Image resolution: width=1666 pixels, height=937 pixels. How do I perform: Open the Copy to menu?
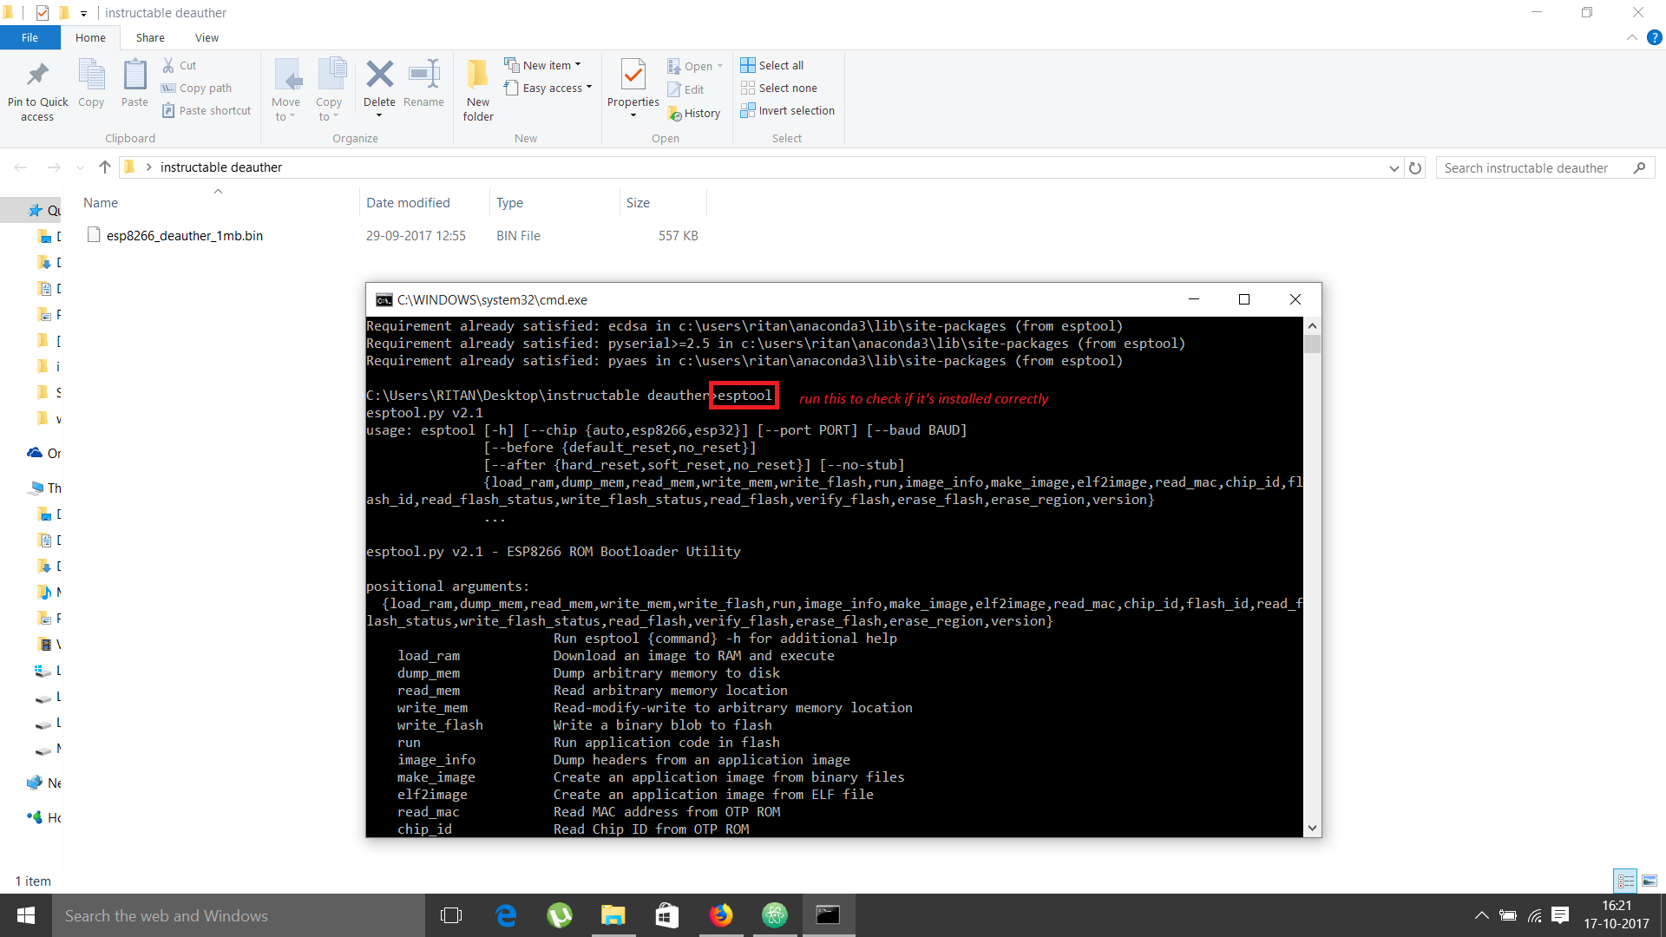[x=330, y=90]
